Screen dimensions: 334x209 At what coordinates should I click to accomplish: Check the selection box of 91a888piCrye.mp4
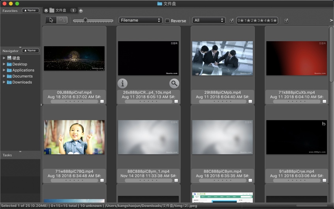(325, 181)
